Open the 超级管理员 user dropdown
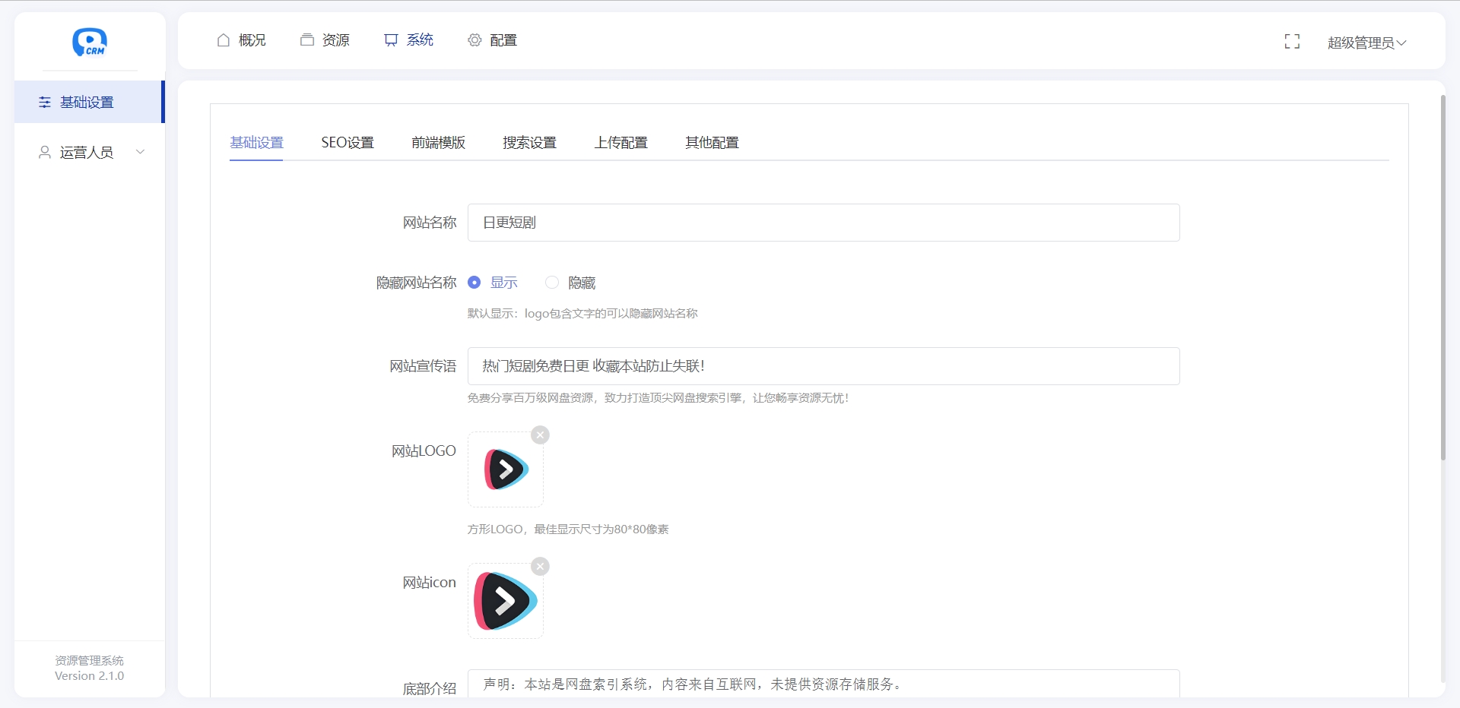1460x708 pixels. pyautogui.click(x=1366, y=43)
